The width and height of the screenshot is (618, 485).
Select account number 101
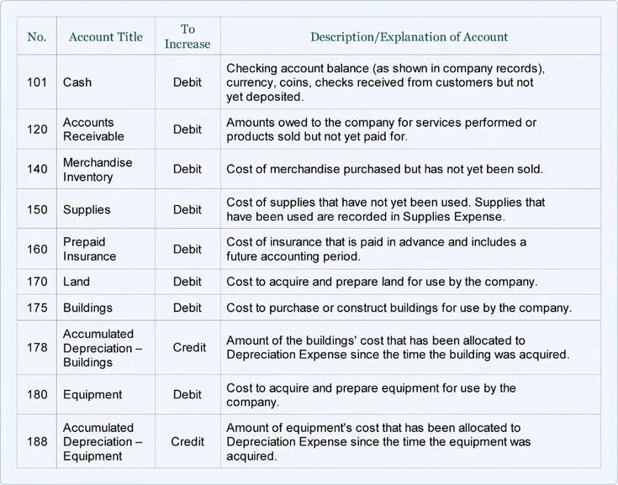[x=37, y=82]
